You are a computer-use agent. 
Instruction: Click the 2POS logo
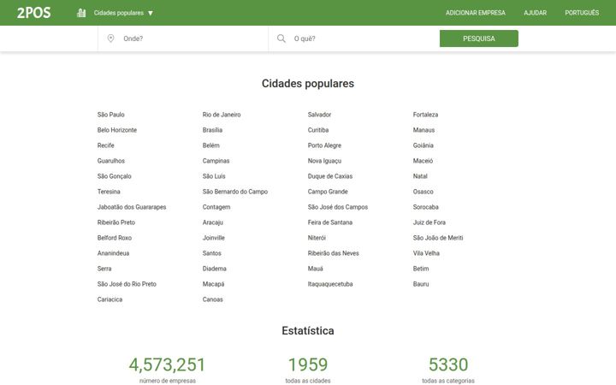click(x=33, y=13)
